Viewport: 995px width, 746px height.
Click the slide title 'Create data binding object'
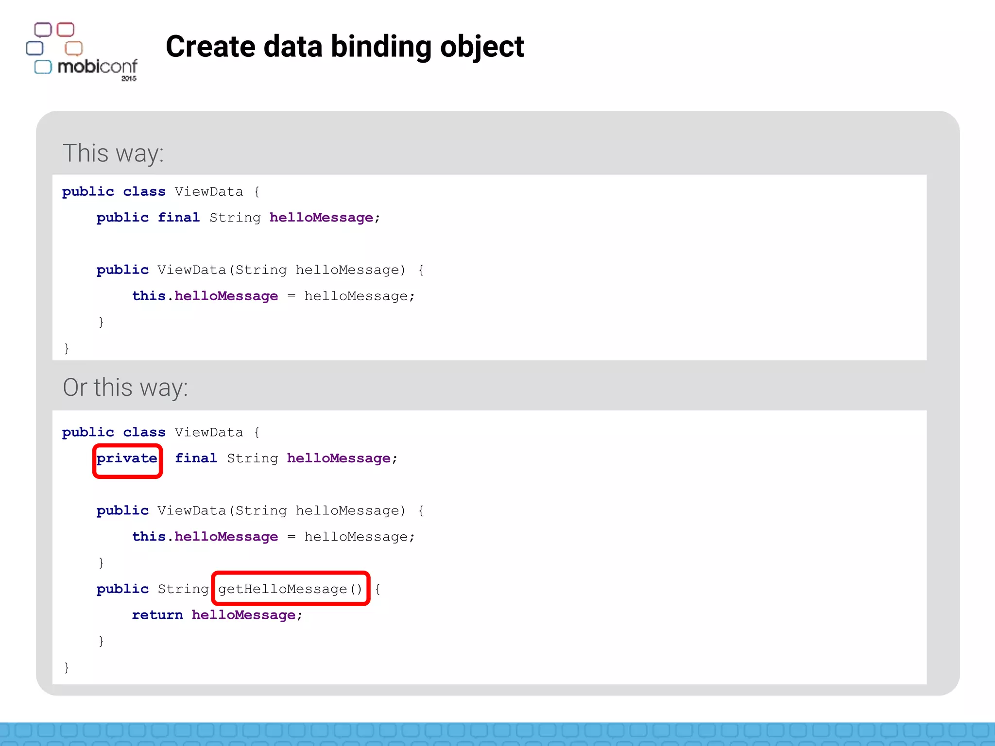coord(344,47)
